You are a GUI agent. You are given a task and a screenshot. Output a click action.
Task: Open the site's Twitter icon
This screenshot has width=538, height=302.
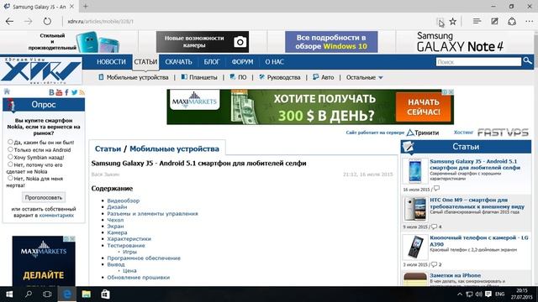pyautogui.click(x=74, y=92)
